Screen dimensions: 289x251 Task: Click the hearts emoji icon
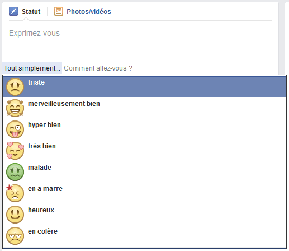[x=15, y=151]
